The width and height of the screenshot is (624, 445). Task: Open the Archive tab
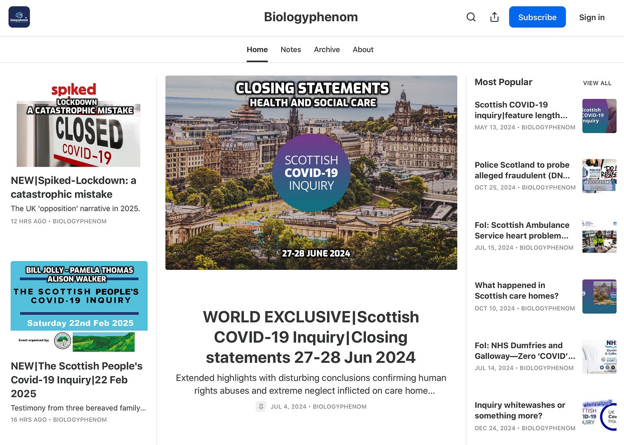point(327,50)
